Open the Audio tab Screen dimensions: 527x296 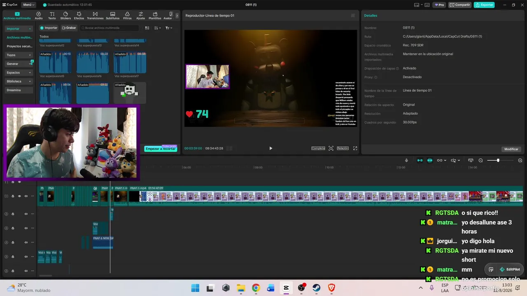(39, 16)
